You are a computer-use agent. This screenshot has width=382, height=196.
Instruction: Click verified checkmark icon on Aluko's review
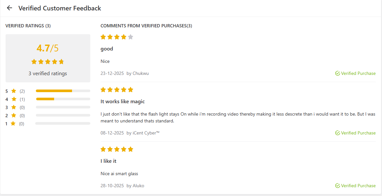click(x=338, y=186)
